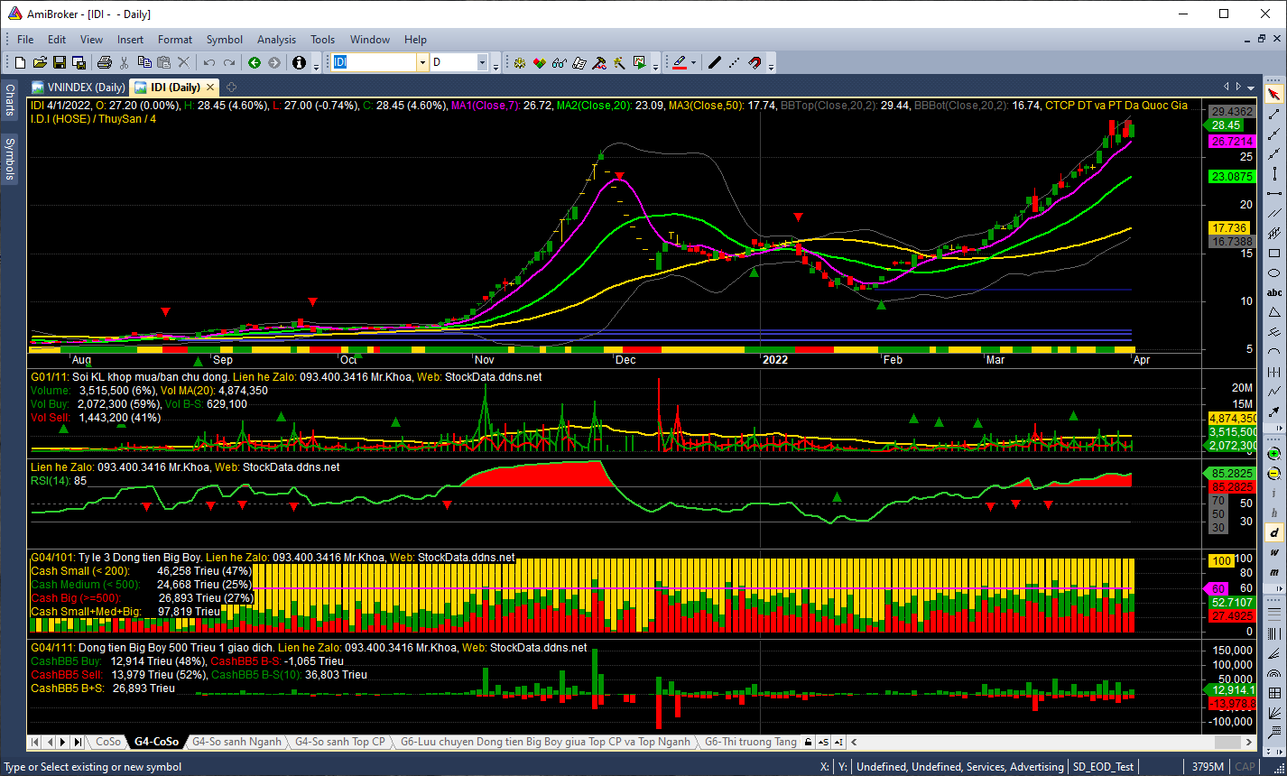Viewport: 1287px width, 776px height.
Task: Jump to first sheet with navigation arrow
Action: coord(35,742)
